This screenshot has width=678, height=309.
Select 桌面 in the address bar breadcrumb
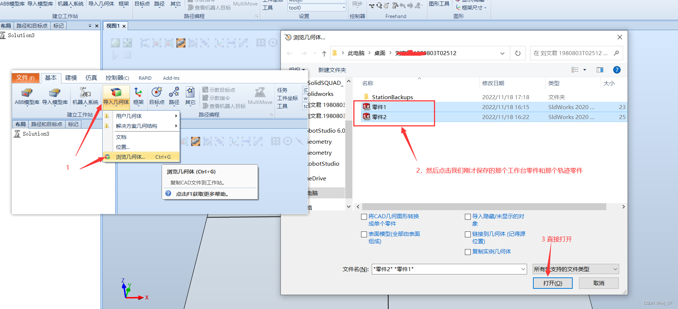(379, 53)
